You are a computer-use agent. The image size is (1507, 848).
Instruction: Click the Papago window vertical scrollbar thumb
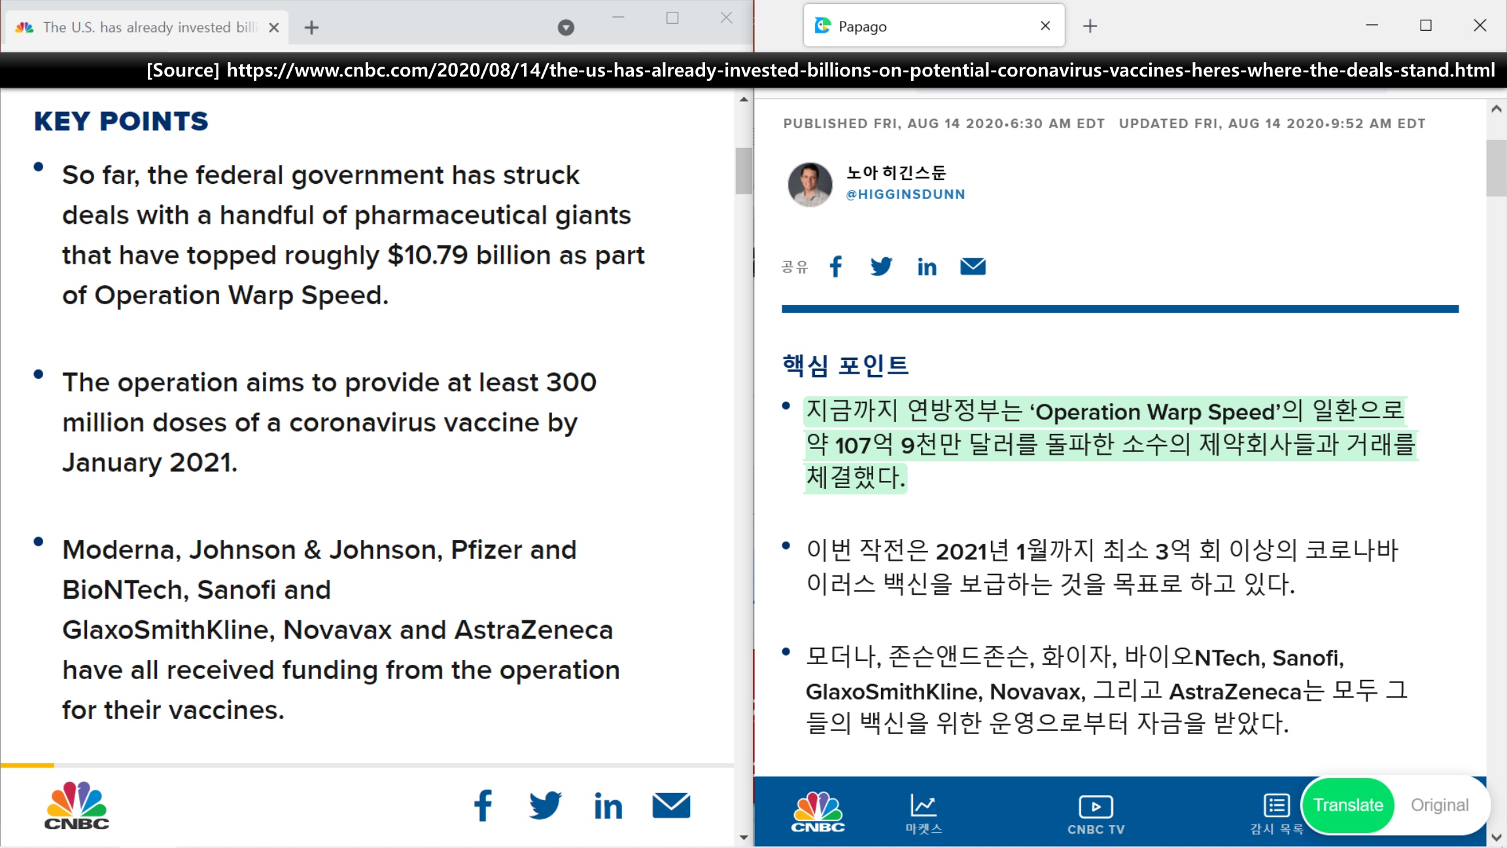(1496, 168)
